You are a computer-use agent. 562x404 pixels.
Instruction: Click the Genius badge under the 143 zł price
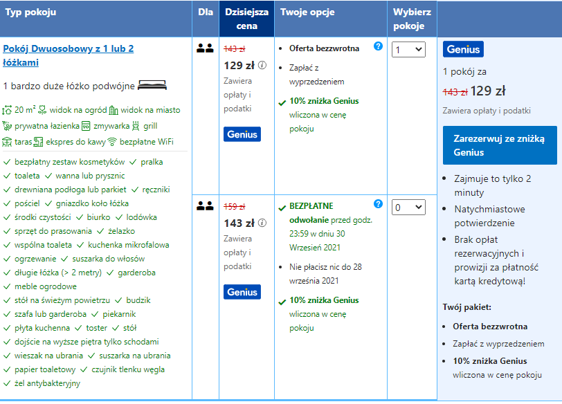pos(242,292)
